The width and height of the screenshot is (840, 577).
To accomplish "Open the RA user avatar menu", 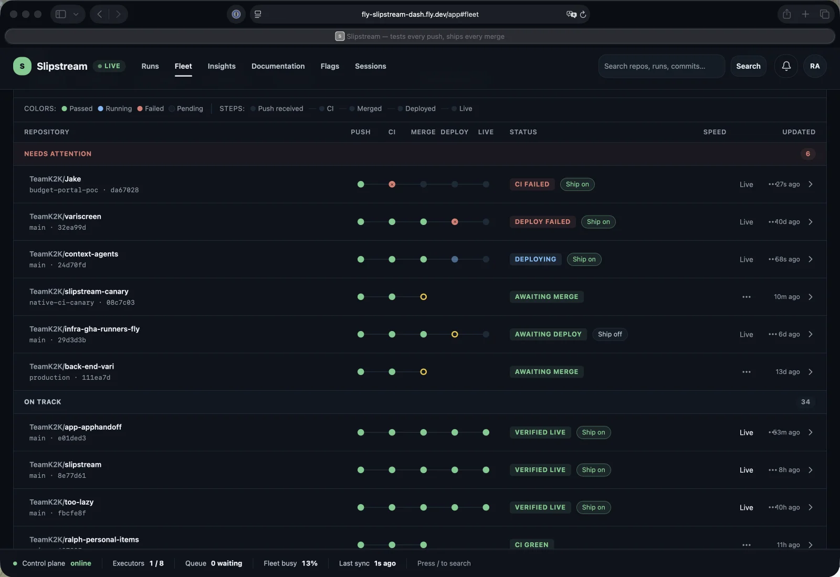I will coord(815,66).
